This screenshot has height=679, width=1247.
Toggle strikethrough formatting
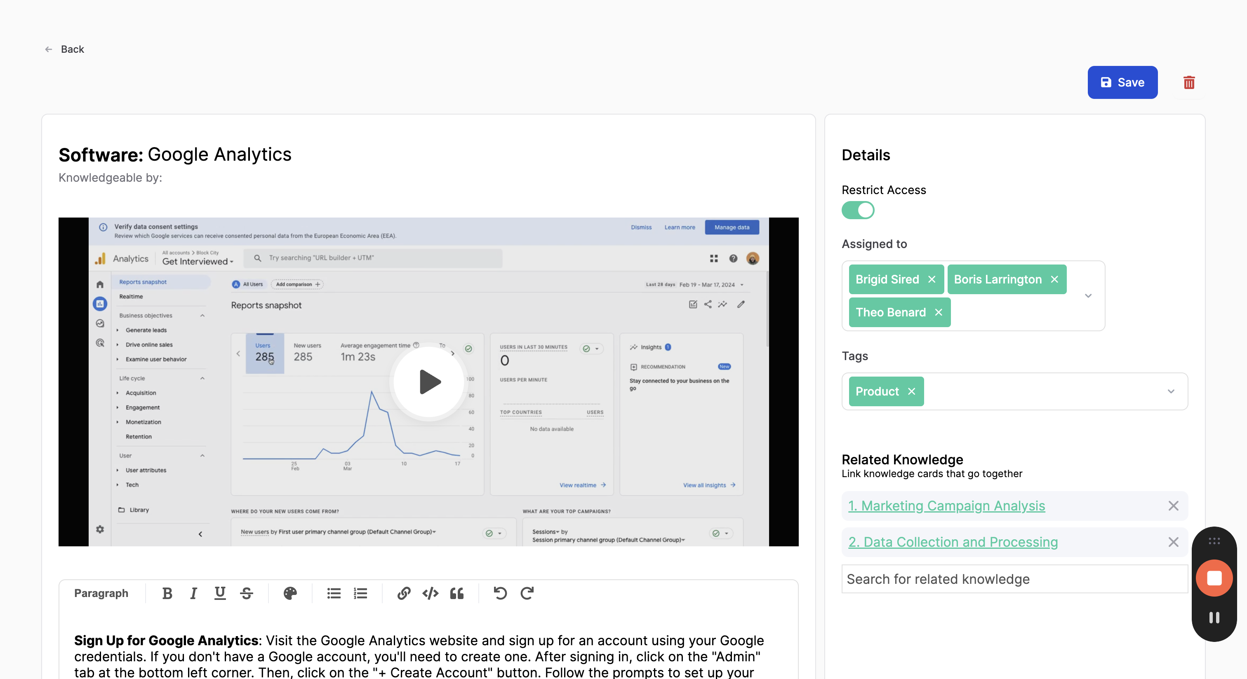coord(247,593)
